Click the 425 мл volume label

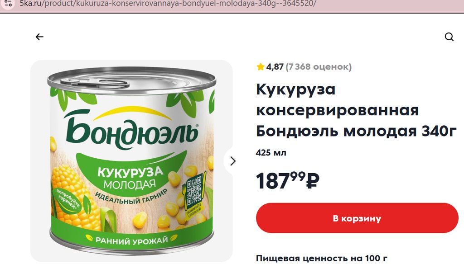271,153
